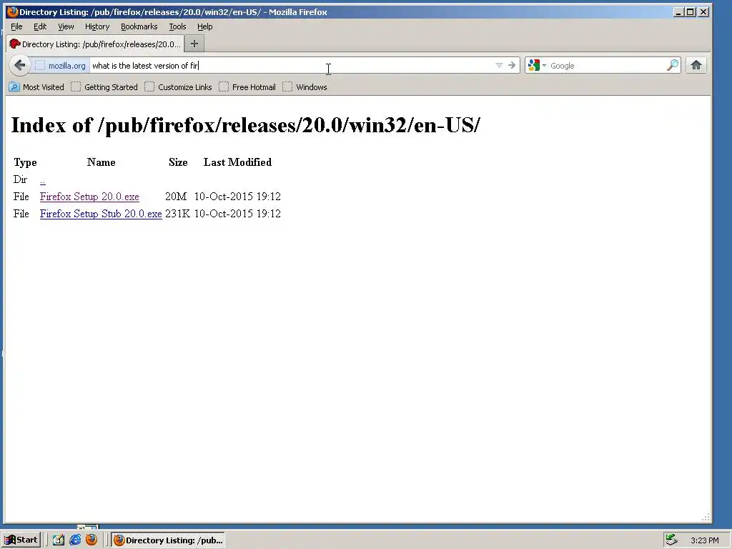Click the Show Desktop quick launch icon
This screenshot has height=549, width=732.
(59, 540)
